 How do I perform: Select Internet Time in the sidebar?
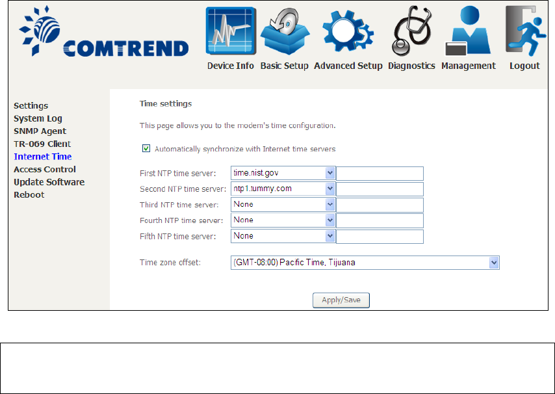click(42, 157)
